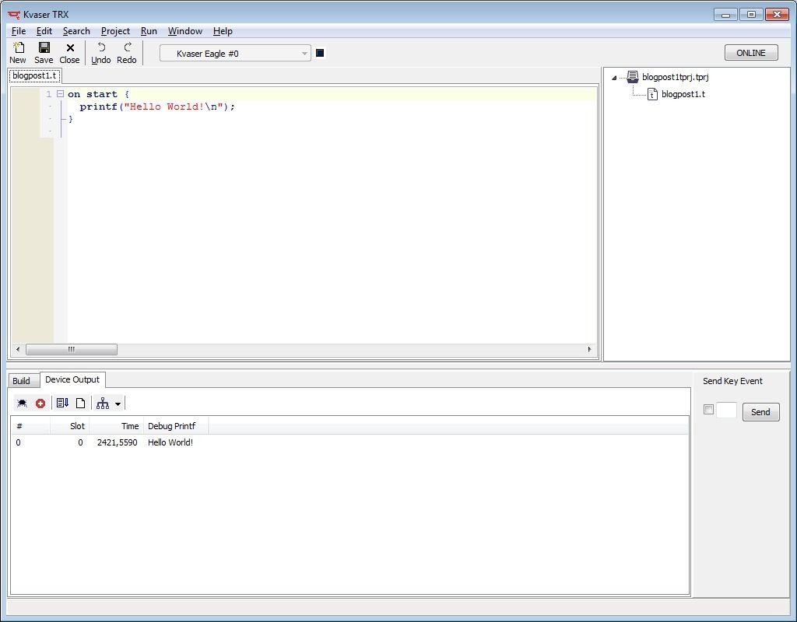
Task: Collapse the blogpost1tprj.tprj project tree node
Action: (x=614, y=78)
